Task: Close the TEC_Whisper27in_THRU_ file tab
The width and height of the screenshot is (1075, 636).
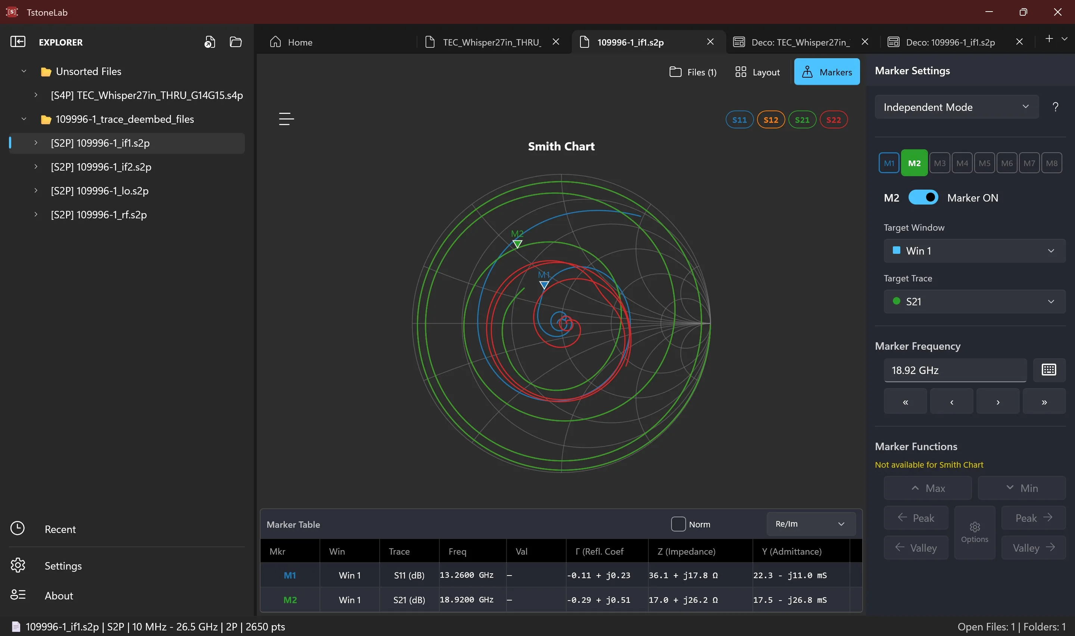Action: (x=556, y=41)
